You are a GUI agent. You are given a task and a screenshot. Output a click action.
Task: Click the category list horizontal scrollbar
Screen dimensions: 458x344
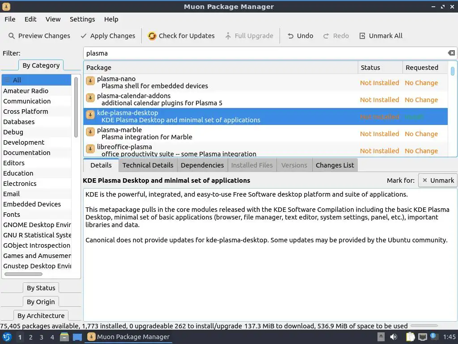coord(23,274)
